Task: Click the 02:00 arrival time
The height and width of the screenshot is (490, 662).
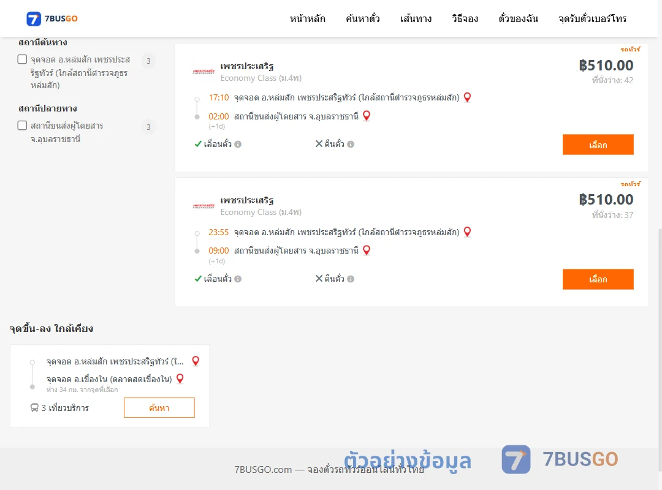Action: tap(219, 116)
